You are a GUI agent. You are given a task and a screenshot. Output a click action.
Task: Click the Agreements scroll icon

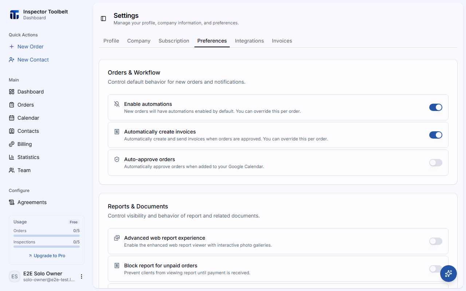click(x=12, y=202)
